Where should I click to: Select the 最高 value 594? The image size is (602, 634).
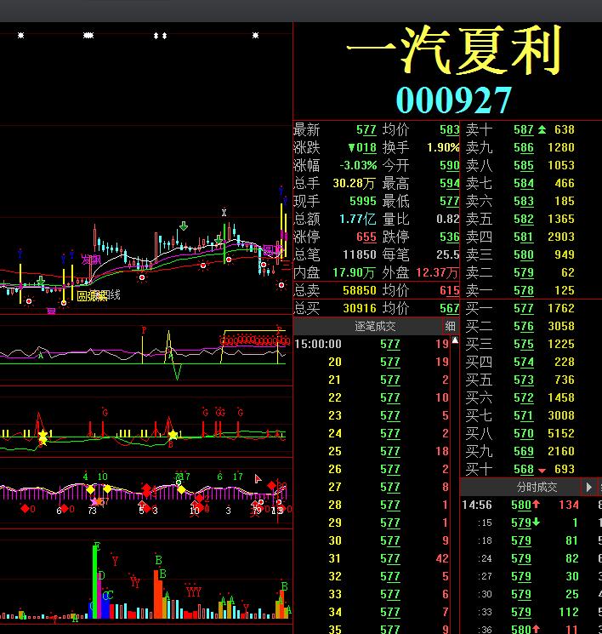point(449,184)
